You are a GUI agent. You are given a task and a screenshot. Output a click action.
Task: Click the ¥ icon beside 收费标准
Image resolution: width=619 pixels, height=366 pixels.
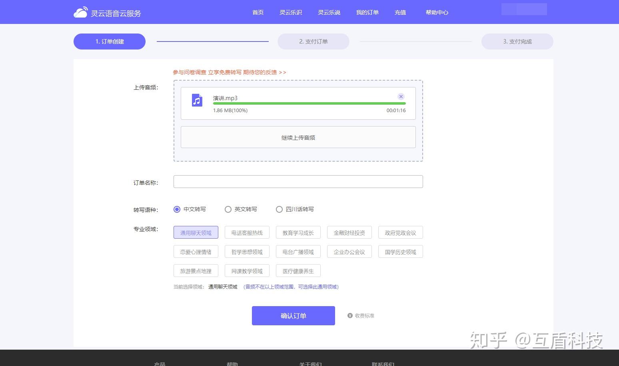tap(350, 316)
